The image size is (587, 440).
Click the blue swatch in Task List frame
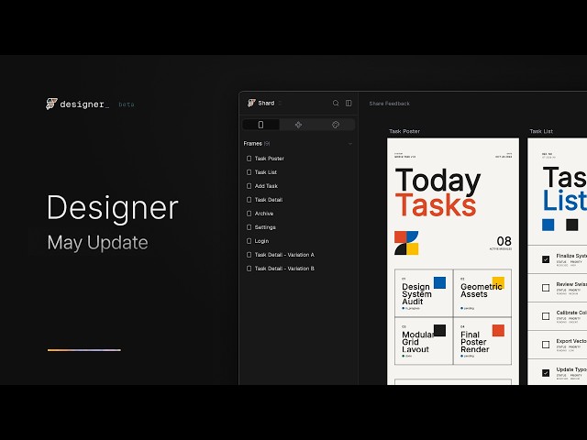[548, 225]
